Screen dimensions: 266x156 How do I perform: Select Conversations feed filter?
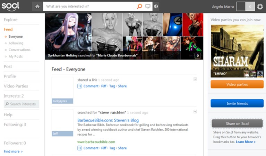19,50
